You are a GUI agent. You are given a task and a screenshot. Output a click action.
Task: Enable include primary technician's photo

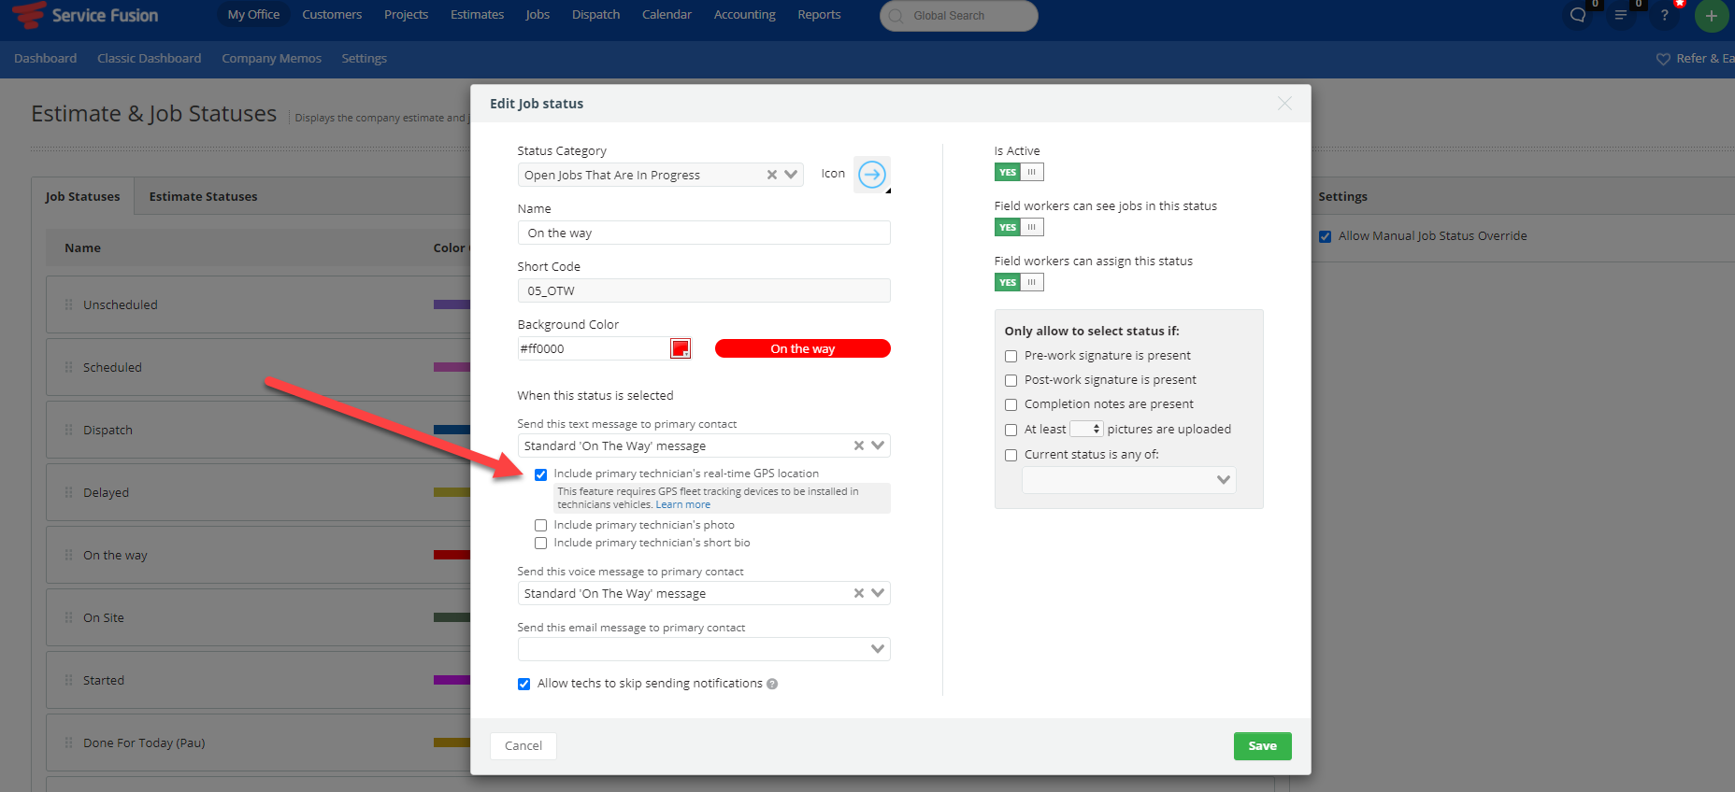coord(540,526)
